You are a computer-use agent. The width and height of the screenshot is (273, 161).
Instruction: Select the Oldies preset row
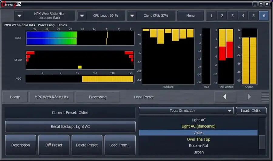point(198,133)
